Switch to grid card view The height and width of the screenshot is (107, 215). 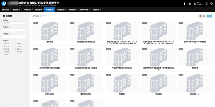(200, 16)
